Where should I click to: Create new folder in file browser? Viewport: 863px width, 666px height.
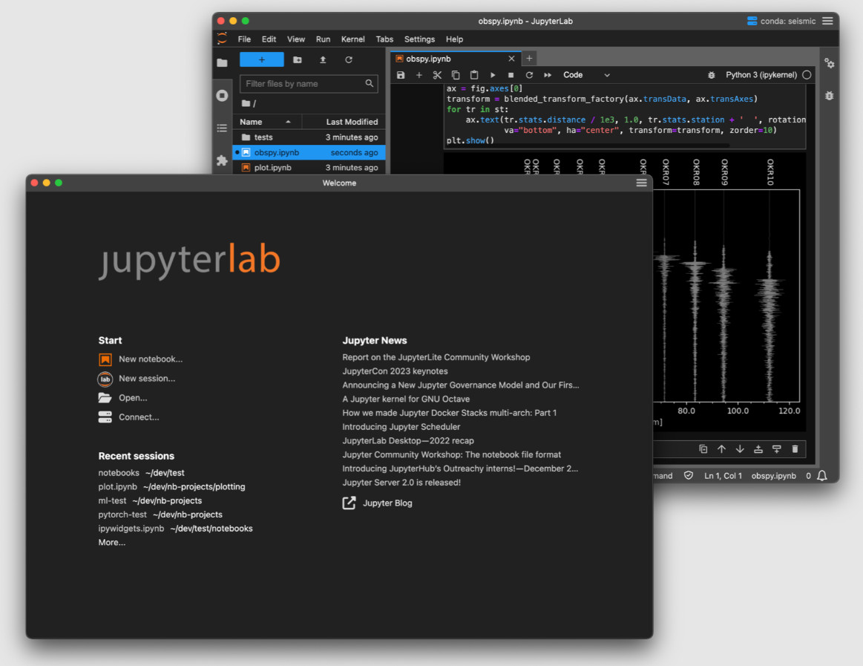pyautogui.click(x=298, y=59)
